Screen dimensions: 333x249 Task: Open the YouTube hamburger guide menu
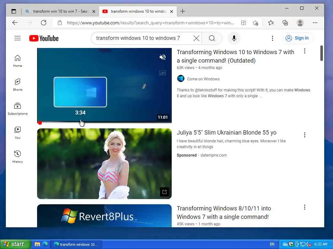point(18,38)
